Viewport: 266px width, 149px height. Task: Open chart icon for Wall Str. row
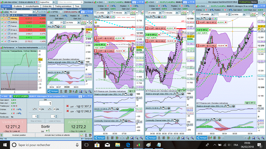point(9,41)
